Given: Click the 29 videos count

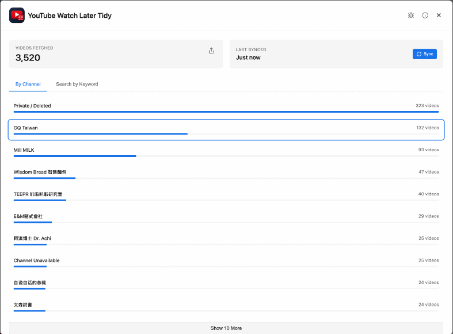Looking at the screenshot, I should [428, 216].
